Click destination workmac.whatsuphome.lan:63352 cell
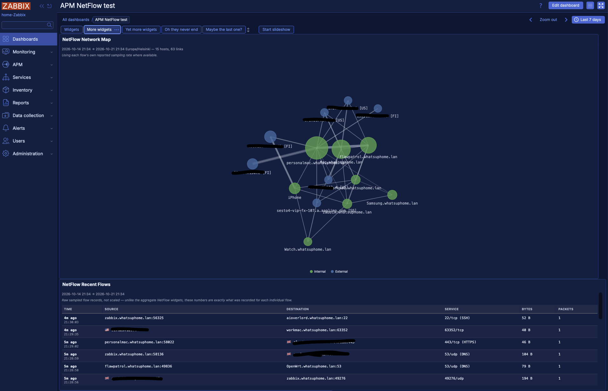 pyautogui.click(x=317, y=330)
